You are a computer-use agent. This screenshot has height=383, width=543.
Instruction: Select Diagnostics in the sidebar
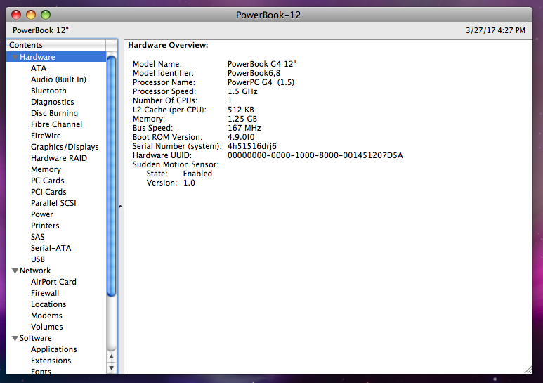[52, 102]
